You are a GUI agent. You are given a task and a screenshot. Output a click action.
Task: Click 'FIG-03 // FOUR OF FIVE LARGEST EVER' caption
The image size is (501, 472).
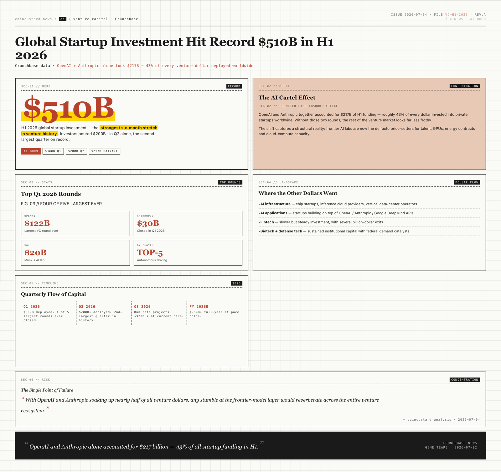coord(61,204)
